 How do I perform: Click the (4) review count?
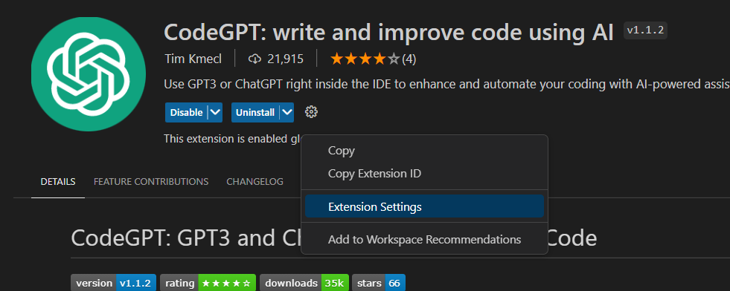tap(409, 59)
